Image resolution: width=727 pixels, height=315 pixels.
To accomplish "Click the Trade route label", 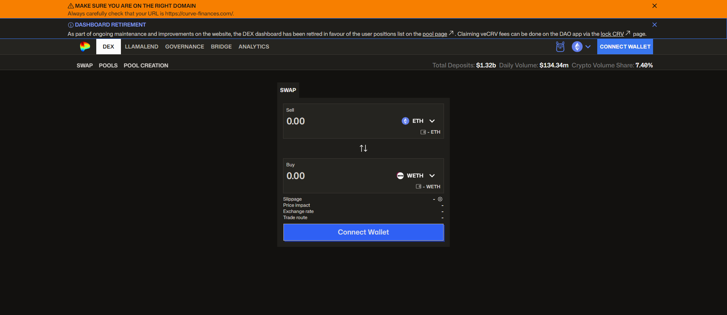I will coord(295,218).
